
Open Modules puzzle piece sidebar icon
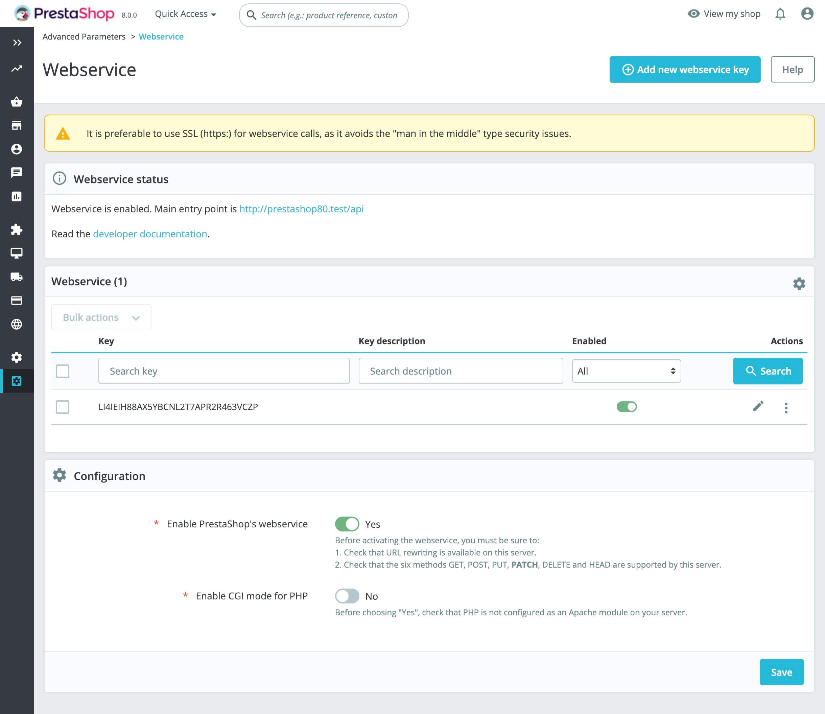(17, 230)
